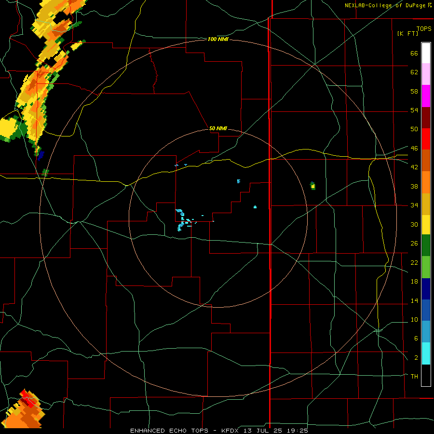Viewport: 434px width, 434px height.
Task: Click the "[K FT]" units label
Action: [407, 33]
